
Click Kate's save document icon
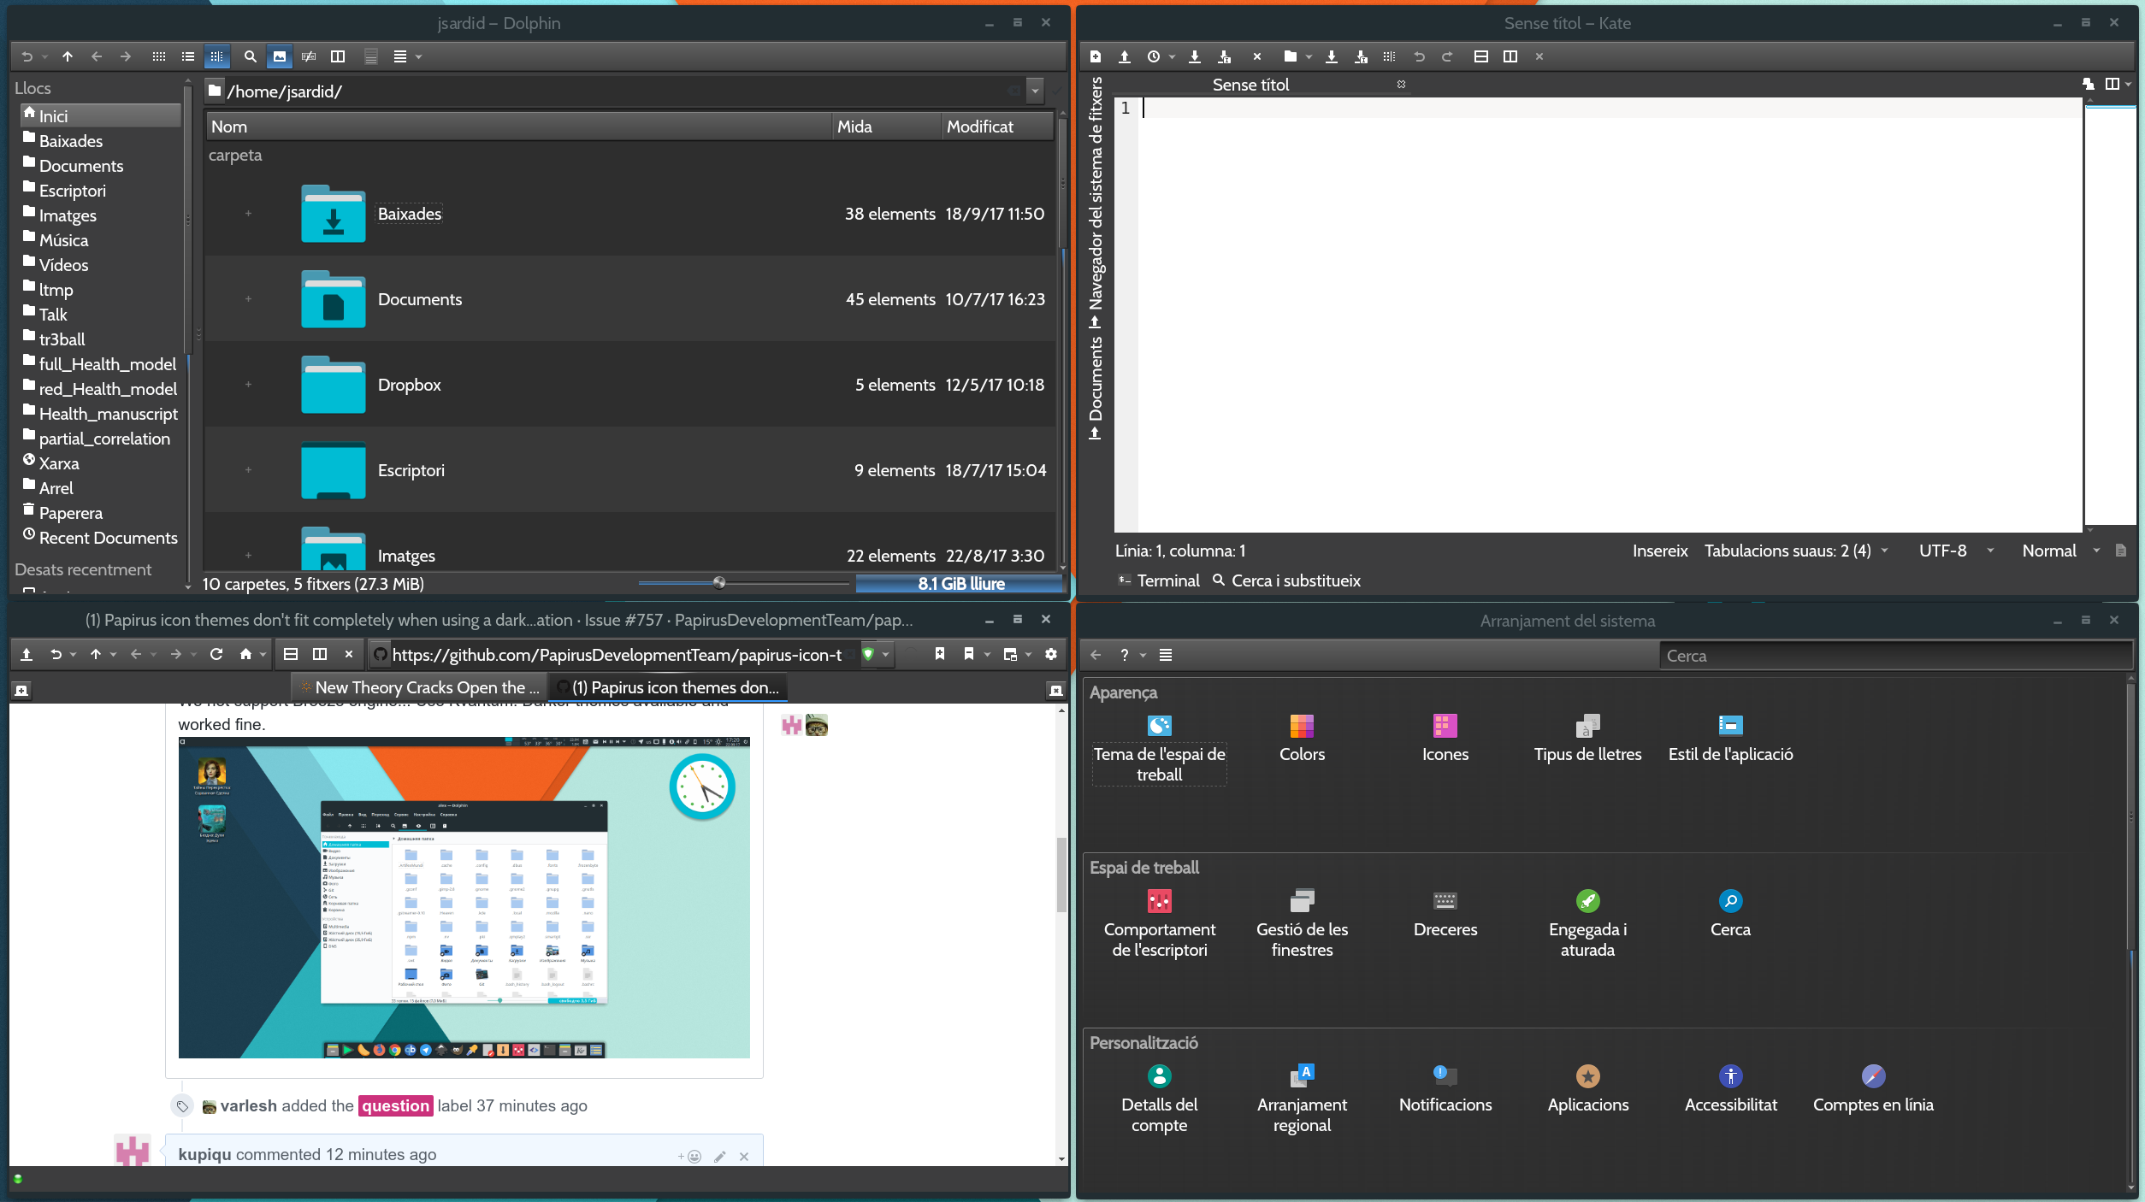click(1195, 56)
